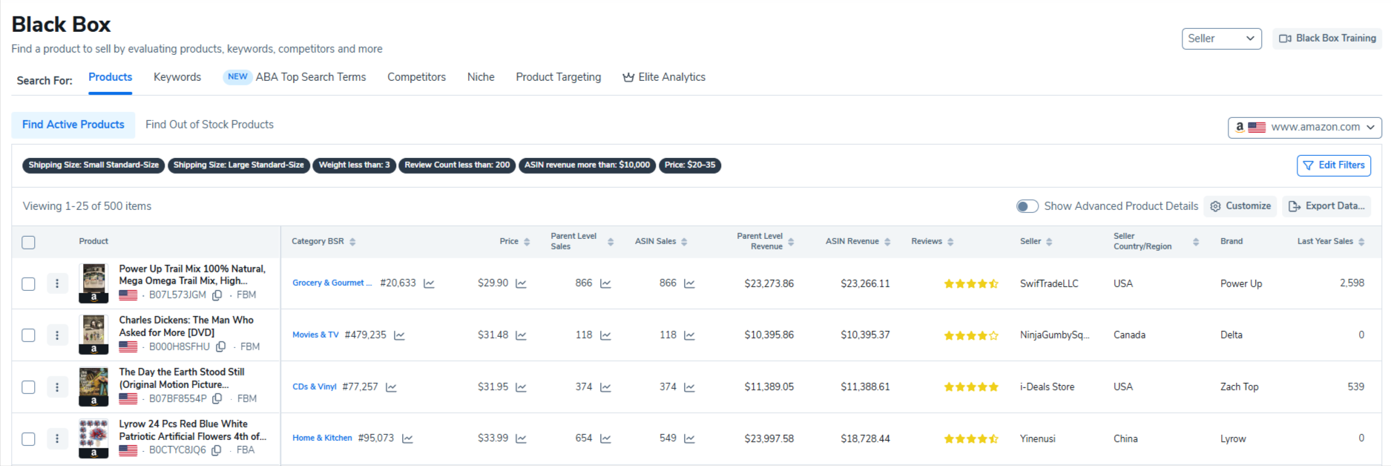Sort by Reviews column
This screenshot has width=1391, height=466.
pos(950,242)
